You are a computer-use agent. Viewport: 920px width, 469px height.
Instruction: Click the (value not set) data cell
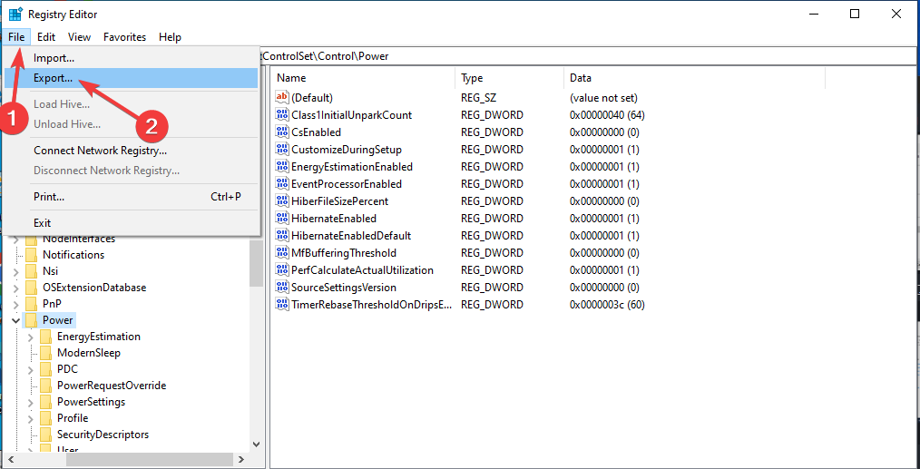603,97
